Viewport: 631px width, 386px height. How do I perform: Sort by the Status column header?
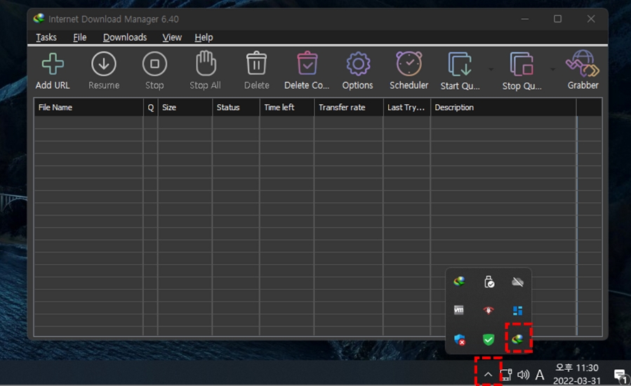click(x=236, y=107)
